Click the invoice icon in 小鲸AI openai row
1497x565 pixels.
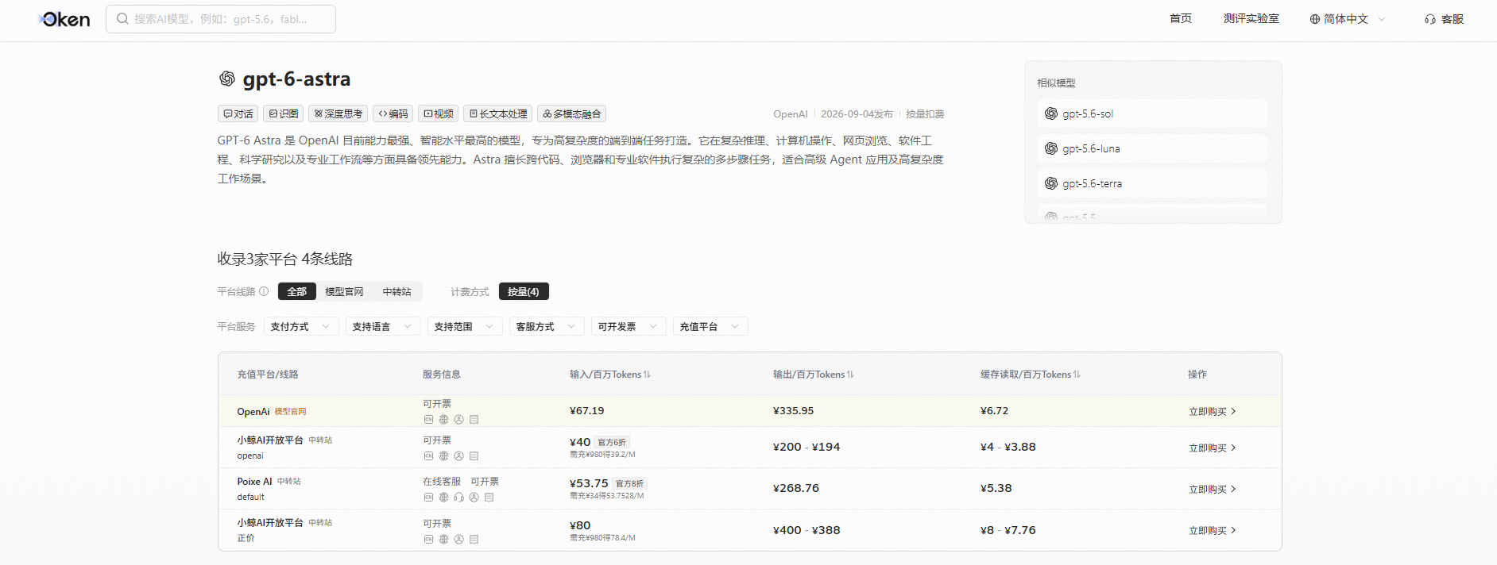474,456
